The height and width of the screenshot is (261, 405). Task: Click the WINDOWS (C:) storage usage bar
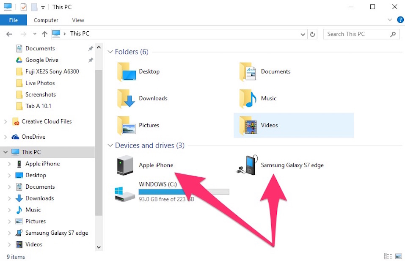tap(184, 192)
